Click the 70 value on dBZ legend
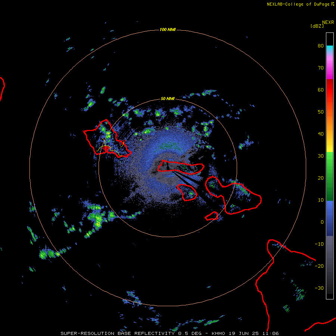The width and height of the screenshot is (336, 336). 321,68
